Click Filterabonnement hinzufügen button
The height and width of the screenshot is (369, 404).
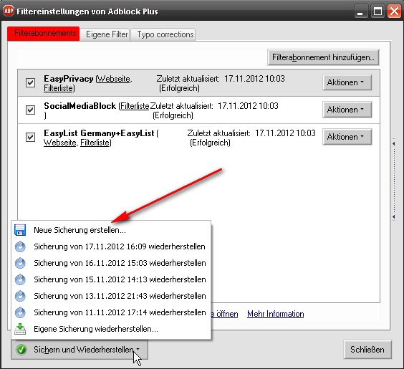(323, 57)
